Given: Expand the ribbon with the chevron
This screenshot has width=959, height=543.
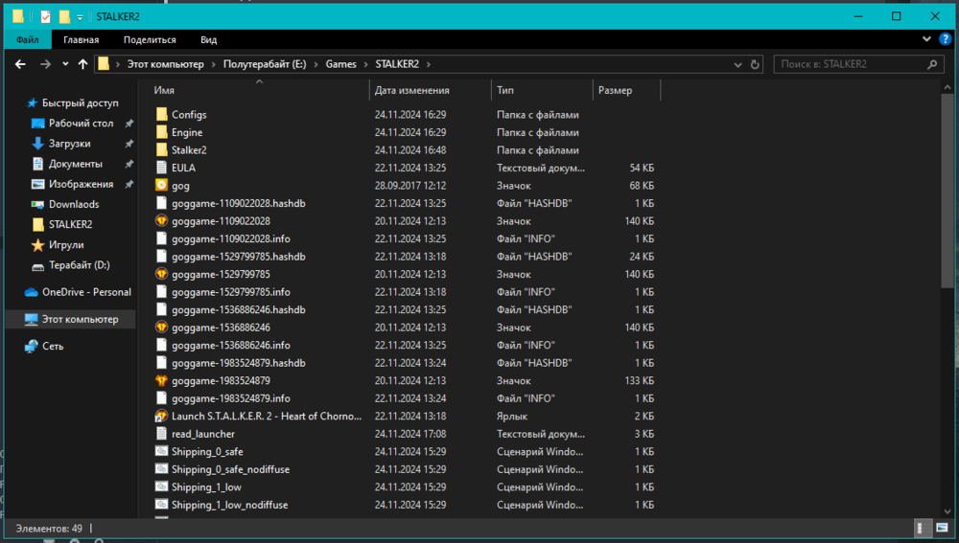Looking at the screenshot, I should 927,39.
